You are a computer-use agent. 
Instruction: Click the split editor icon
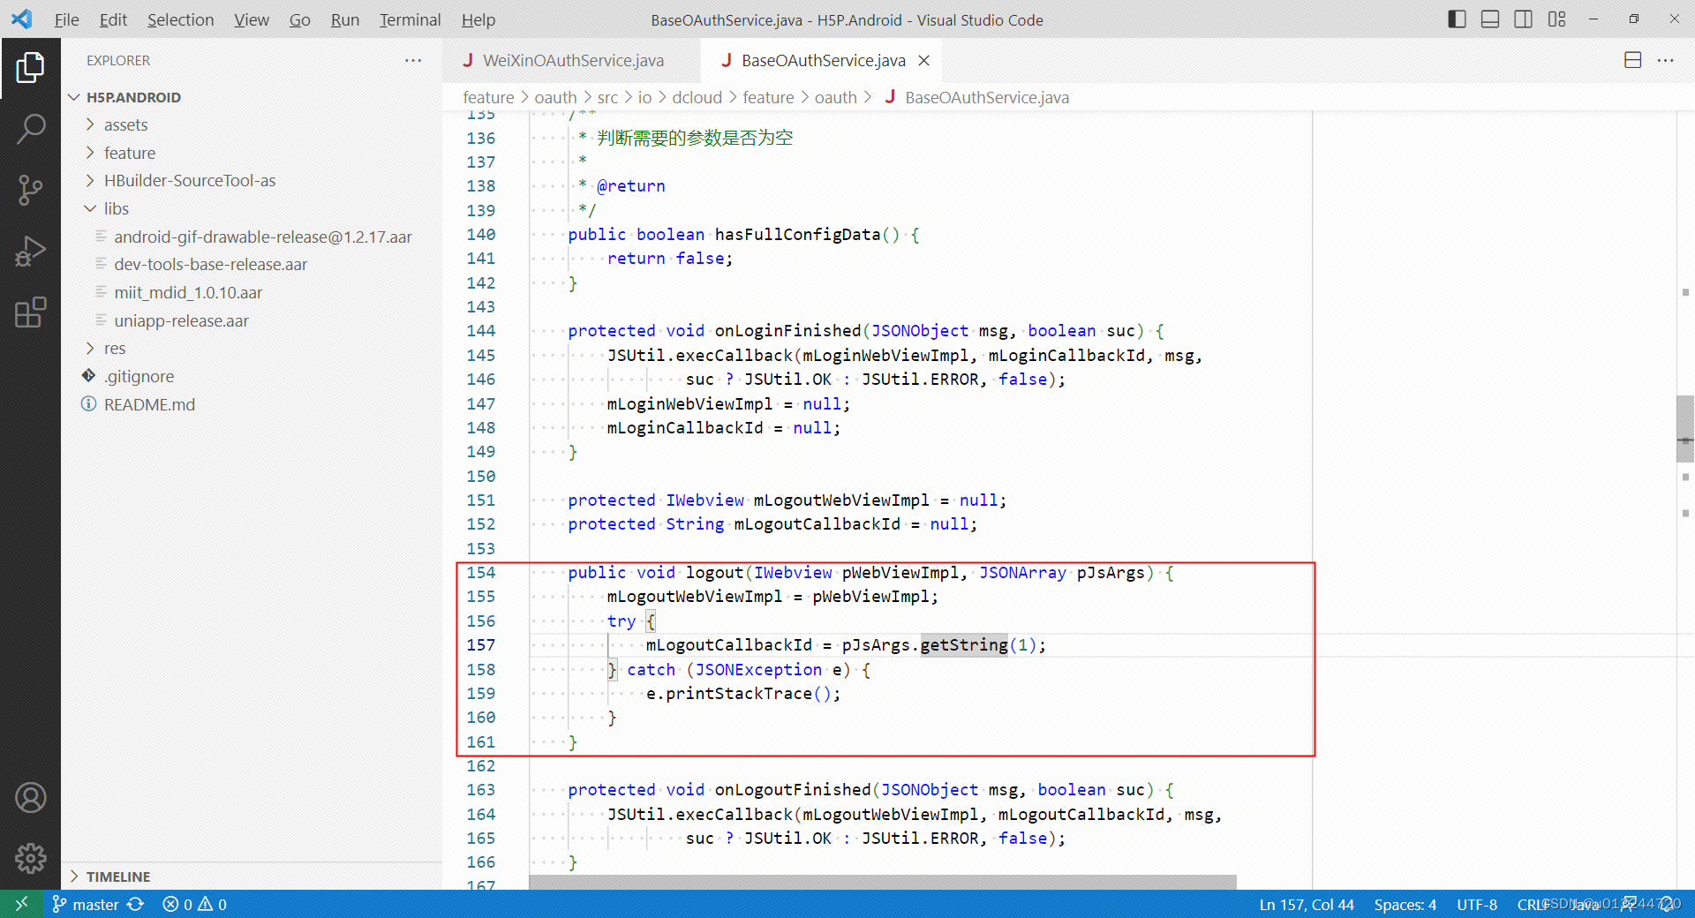(1633, 60)
